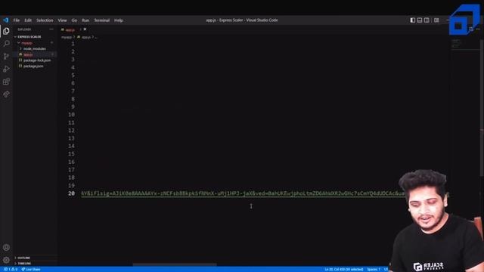Toggle the primary side bar layout icon
The height and width of the screenshot is (272, 484).
coord(413,20)
